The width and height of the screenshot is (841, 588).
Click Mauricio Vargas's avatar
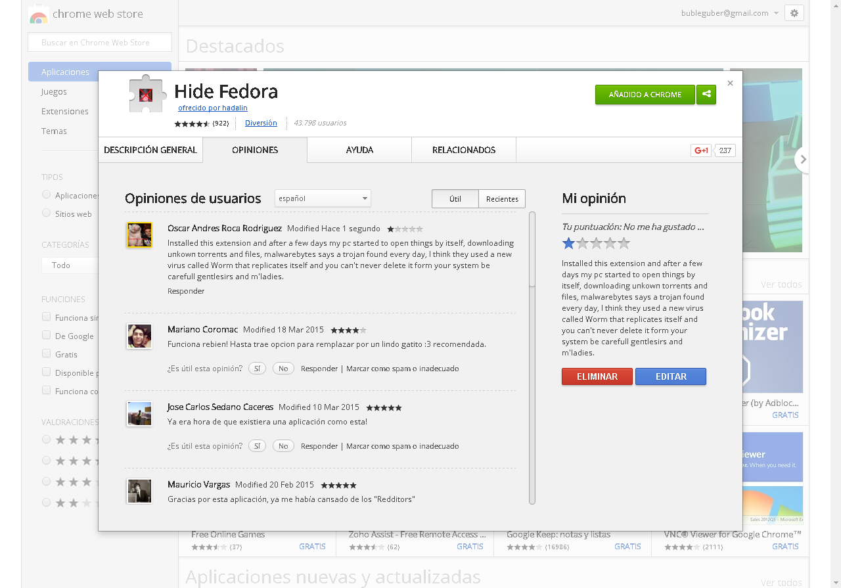(139, 491)
